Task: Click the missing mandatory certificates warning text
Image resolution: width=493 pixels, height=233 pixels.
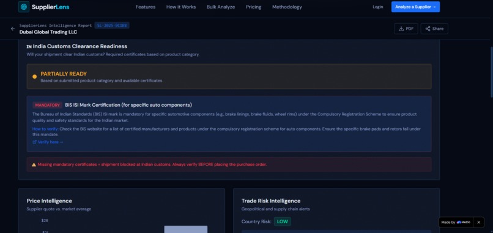Action: coord(152,164)
